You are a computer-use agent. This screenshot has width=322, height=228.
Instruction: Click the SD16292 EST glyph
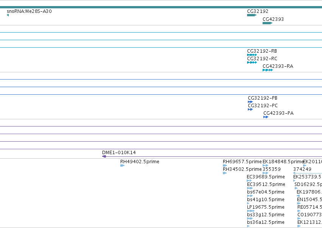pos(296,188)
